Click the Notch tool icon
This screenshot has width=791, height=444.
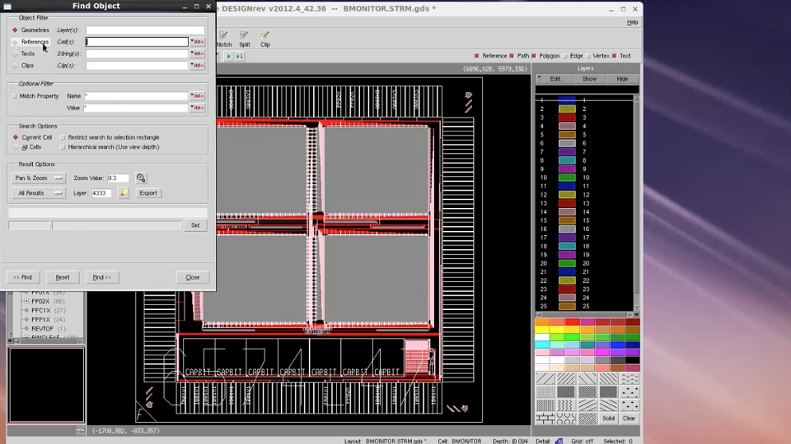click(x=224, y=35)
